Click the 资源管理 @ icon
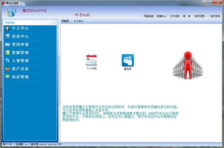This screenshot has height=148, width=224. coord(7,52)
